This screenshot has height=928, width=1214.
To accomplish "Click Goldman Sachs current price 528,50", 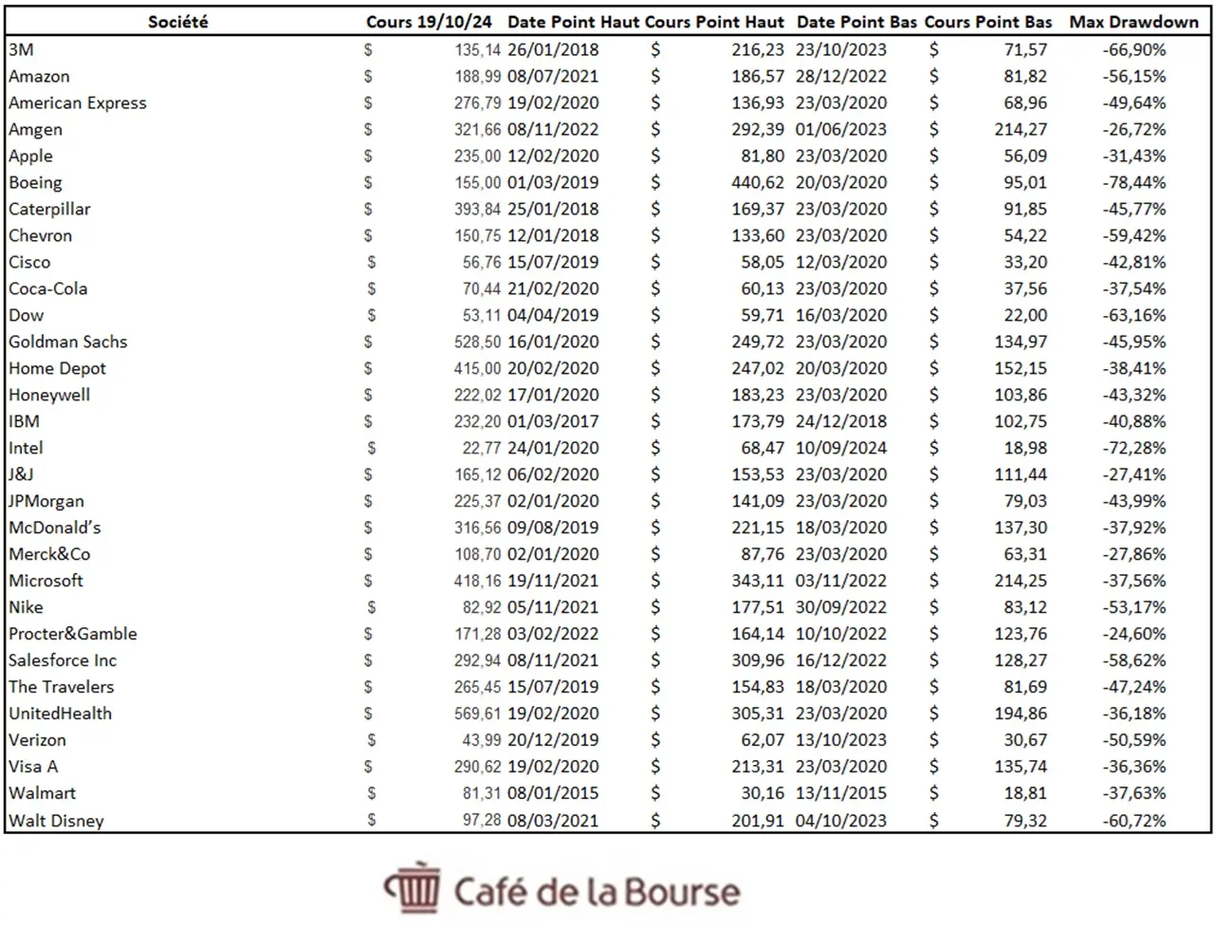I will 477,342.
